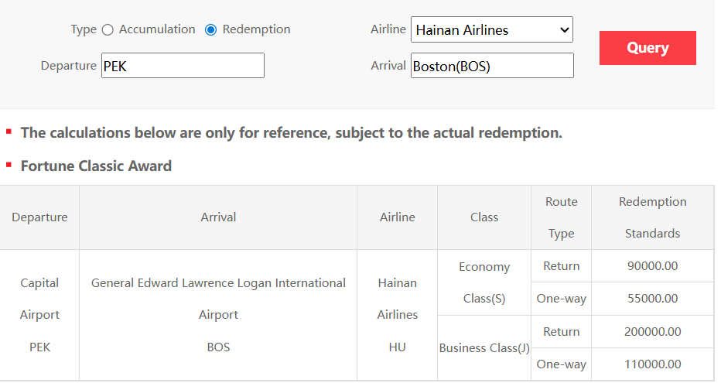Select the Redemption radio button
The height and width of the screenshot is (383, 721).
point(210,29)
